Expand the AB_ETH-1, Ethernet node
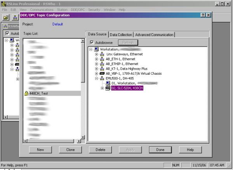The height and width of the screenshot is (170, 233). pos(96,59)
